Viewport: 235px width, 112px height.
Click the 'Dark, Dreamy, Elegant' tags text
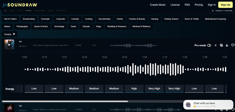[51, 45]
